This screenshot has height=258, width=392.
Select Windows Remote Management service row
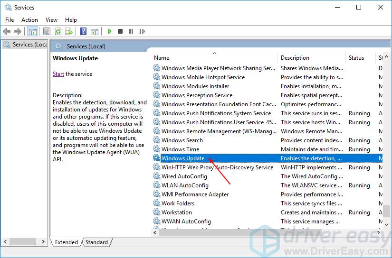pyautogui.click(x=267, y=131)
